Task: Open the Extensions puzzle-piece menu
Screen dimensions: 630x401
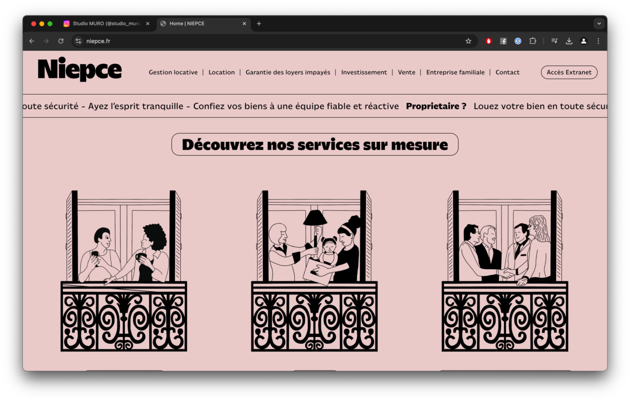Action: tap(533, 41)
